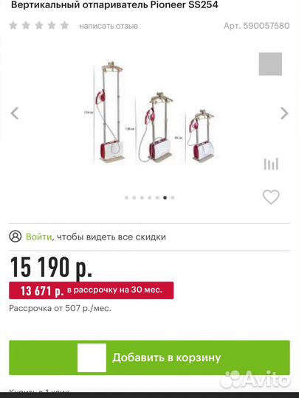Click Рассрочка от 507 р./мес. text
Screen dimensions: 299x398
60,308
